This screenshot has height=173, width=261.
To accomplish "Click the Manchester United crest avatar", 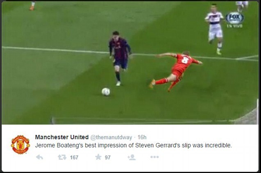I will [x=20, y=145].
